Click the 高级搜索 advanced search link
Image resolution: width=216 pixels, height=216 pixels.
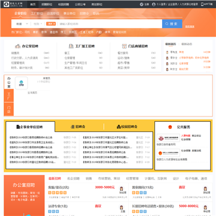[190, 26]
